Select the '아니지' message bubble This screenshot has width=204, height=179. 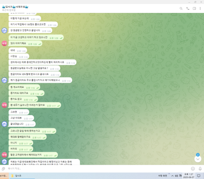[x=21, y=143]
